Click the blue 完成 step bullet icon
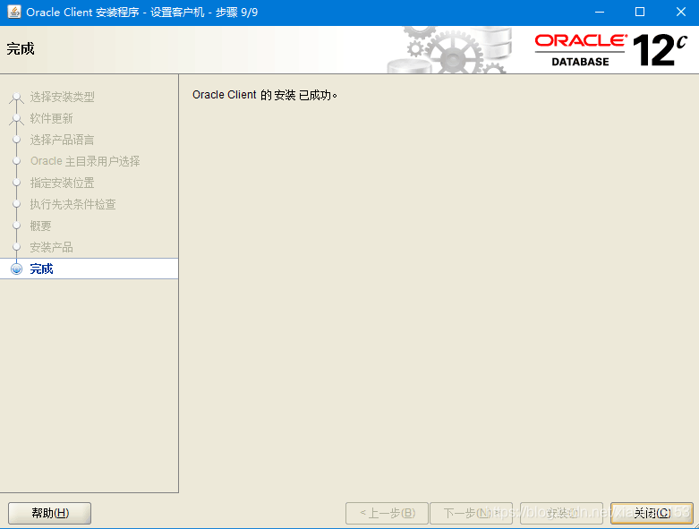 tap(16, 269)
